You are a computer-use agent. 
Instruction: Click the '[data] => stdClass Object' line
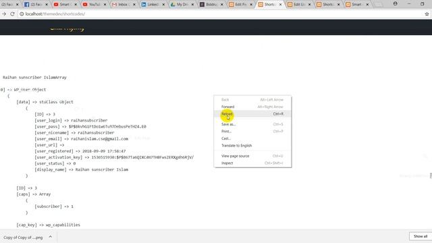tap(45, 102)
